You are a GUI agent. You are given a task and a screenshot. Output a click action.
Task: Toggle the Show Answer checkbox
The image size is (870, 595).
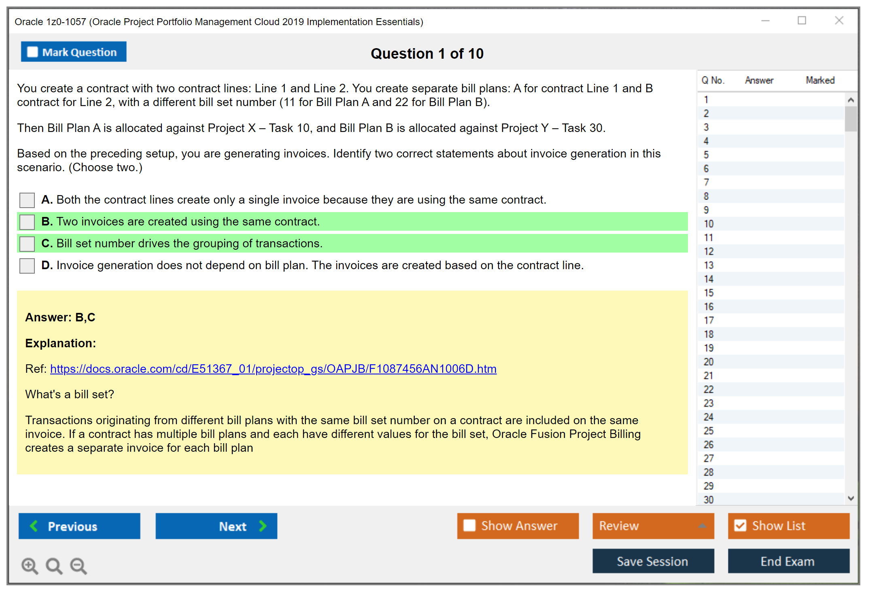[x=469, y=525]
